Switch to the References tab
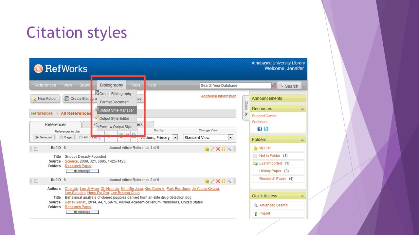Viewport: 419px width, 235px height. (55, 125)
